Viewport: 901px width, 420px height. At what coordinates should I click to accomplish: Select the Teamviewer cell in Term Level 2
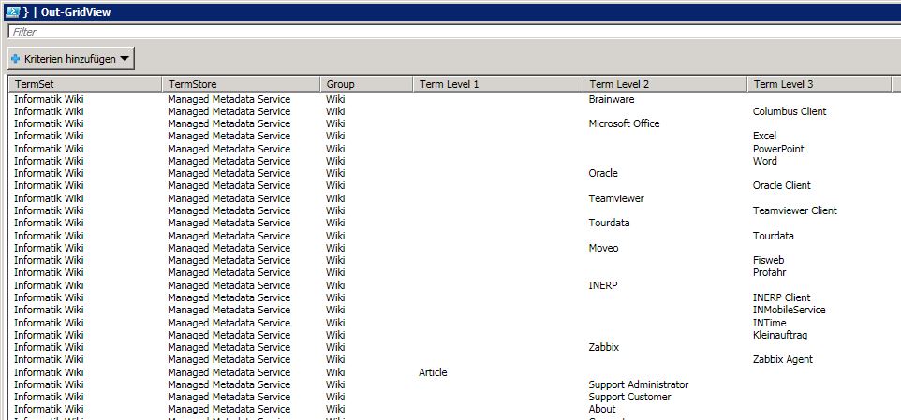(x=616, y=198)
